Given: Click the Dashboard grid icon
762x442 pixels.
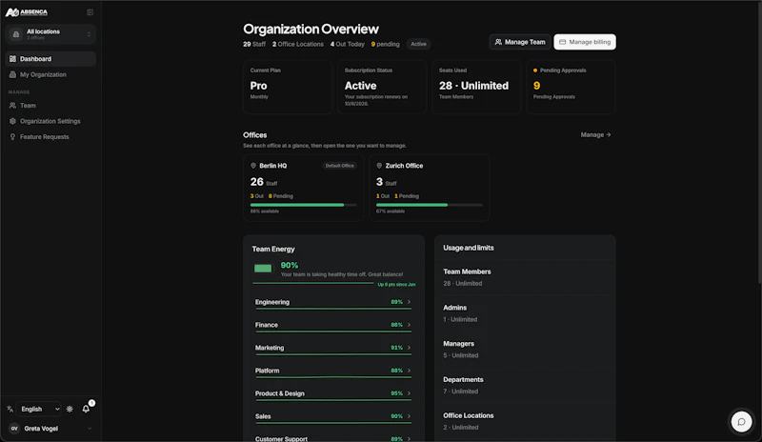Looking at the screenshot, I should click(12, 59).
